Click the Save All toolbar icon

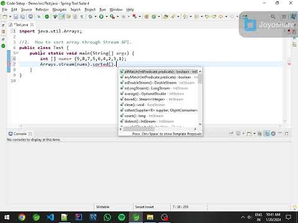[22, 17]
